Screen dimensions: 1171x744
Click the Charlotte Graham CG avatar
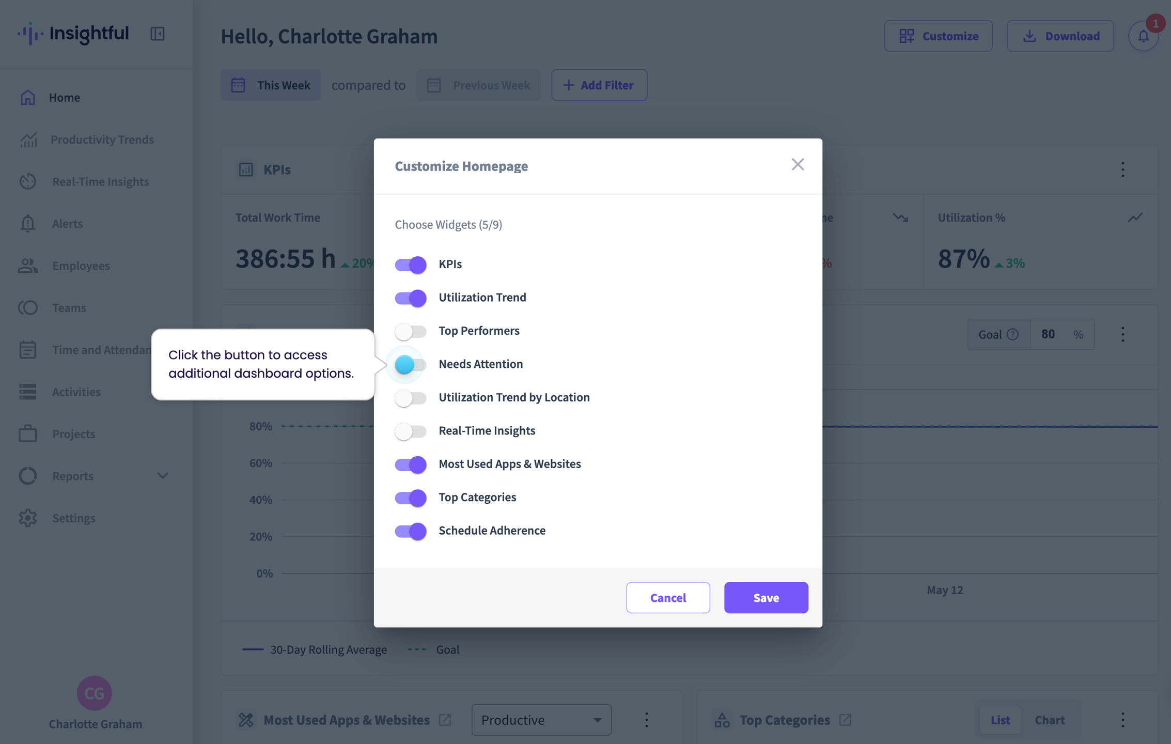pos(95,693)
